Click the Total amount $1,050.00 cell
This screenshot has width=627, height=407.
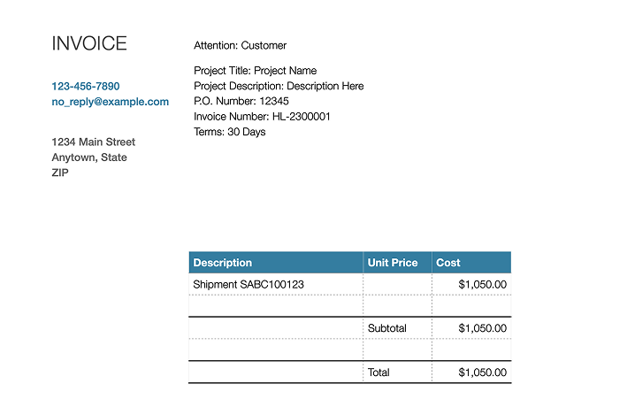[482, 372]
